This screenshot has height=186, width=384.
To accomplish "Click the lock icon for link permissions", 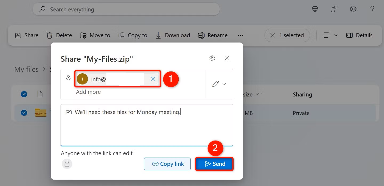I will coord(67,164).
